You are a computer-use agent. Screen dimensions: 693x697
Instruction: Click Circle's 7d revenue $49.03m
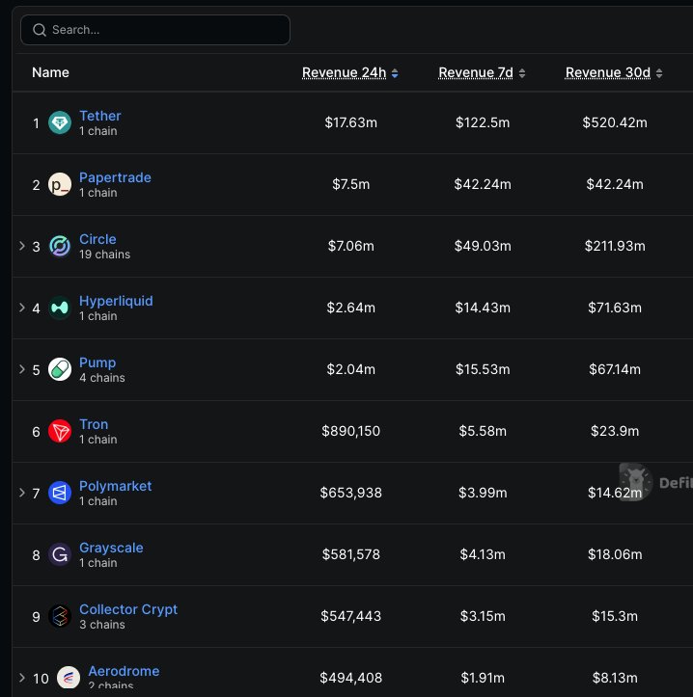[483, 246]
